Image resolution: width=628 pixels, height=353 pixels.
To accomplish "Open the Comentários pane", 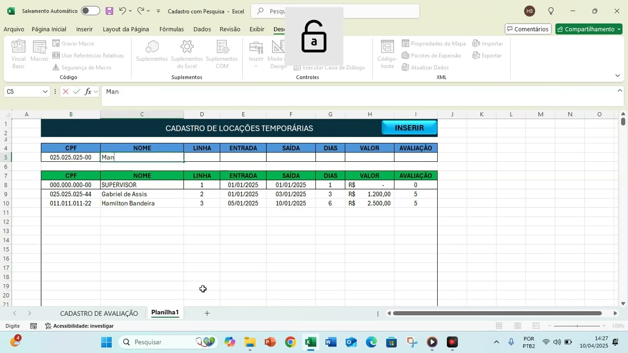I will tap(528, 29).
